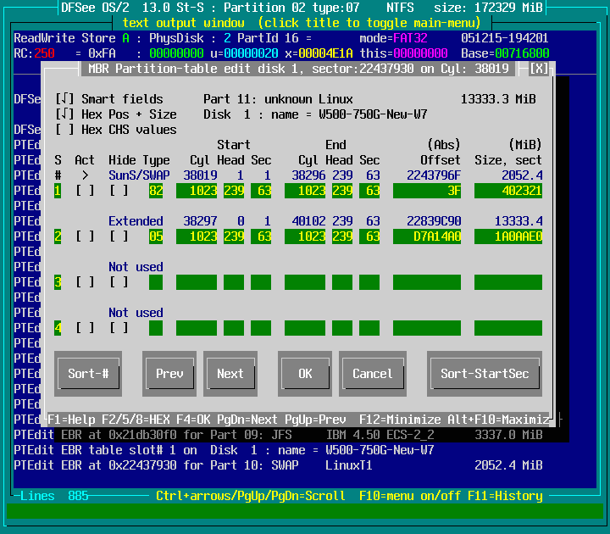Image resolution: width=610 pixels, height=534 pixels.
Task: Toggle Active checkbox for slot 1
Action: pyautogui.click(x=85, y=191)
